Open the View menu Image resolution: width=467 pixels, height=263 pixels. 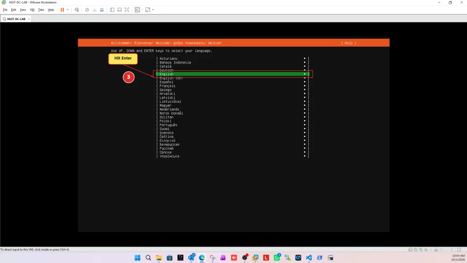point(23,10)
